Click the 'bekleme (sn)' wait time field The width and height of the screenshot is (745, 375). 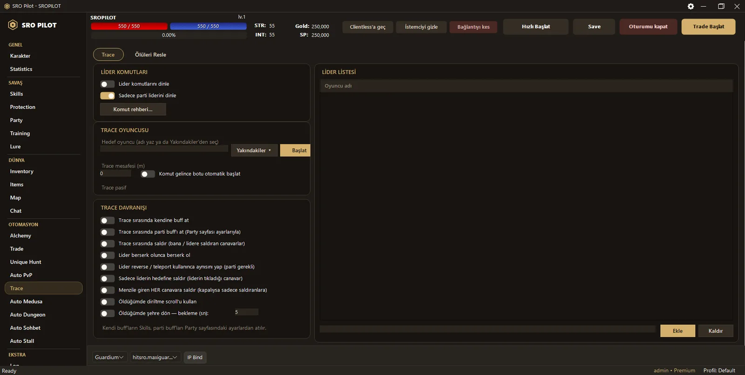[246, 312]
